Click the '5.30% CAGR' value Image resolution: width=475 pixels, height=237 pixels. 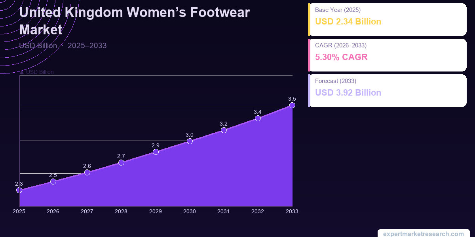(341, 57)
